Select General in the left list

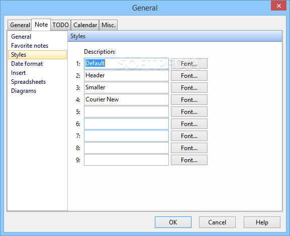pos(37,37)
